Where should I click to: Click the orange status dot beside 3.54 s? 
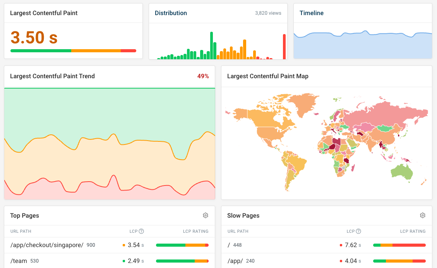[125, 245]
